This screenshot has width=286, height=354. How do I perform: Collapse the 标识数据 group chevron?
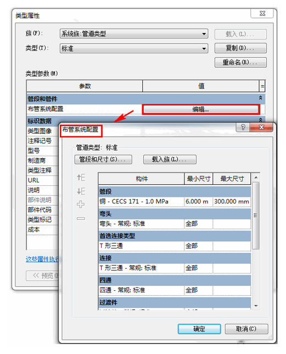pyautogui.click(x=260, y=119)
